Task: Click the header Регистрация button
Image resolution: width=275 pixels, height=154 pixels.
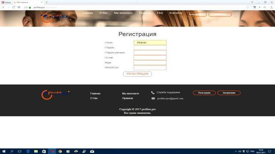Action: 196,14
